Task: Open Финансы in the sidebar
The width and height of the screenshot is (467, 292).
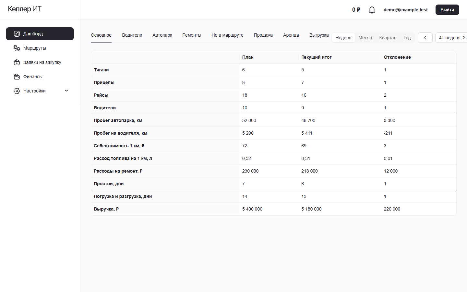Action: click(x=40, y=77)
